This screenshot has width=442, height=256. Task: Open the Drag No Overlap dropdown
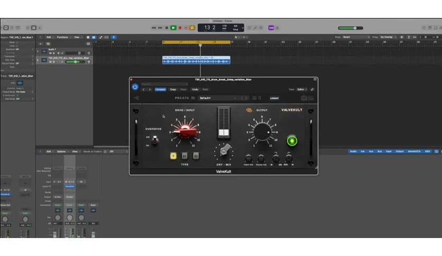388,37
